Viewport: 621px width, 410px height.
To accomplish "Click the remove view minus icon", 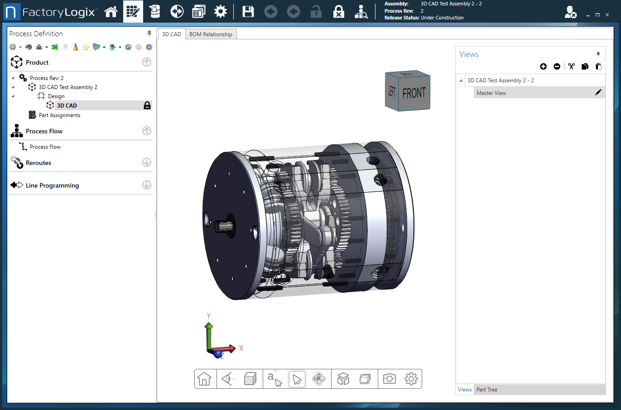I will [557, 66].
